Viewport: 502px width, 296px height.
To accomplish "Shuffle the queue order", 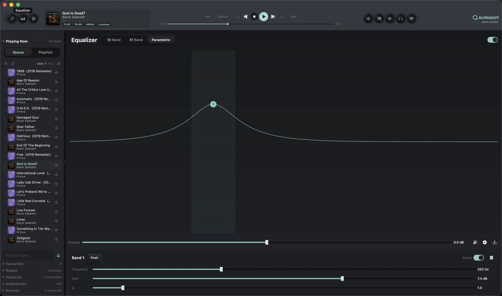I will (6, 63).
